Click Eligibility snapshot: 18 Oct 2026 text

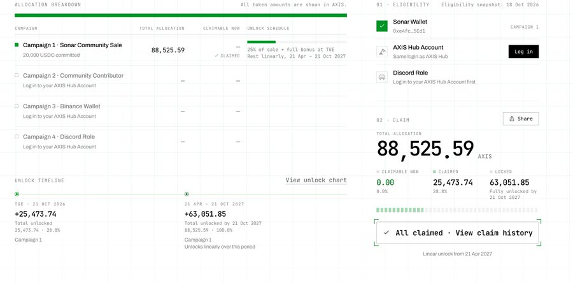pyautogui.click(x=490, y=4)
